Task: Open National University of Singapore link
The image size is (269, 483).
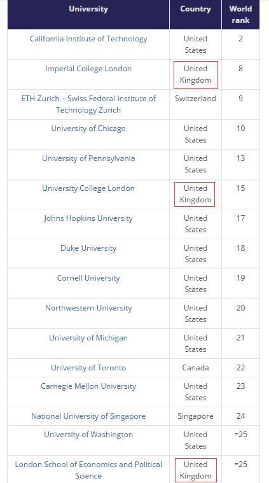Action: pyautogui.click(x=88, y=416)
